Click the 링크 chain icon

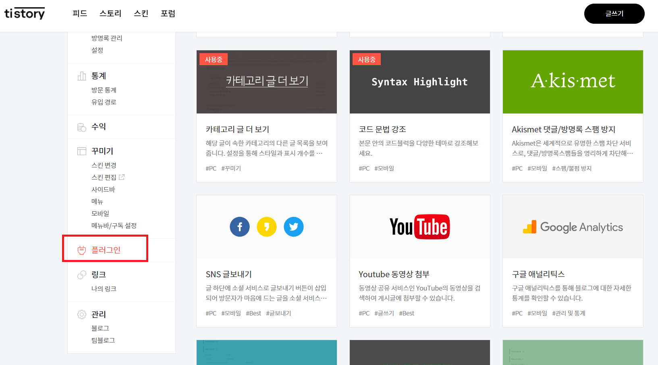(82, 275)
